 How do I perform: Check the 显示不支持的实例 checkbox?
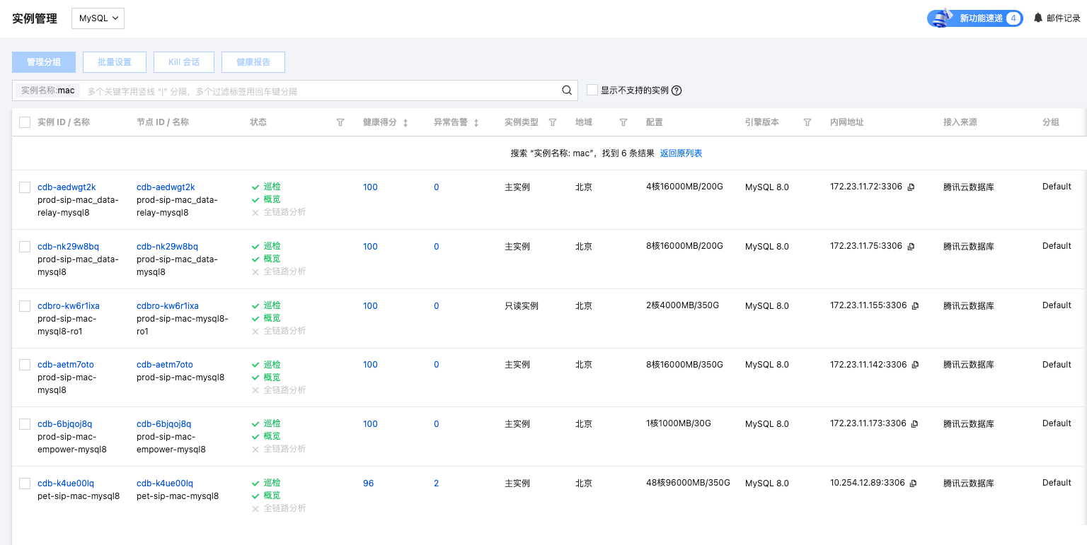click(592, 90)
